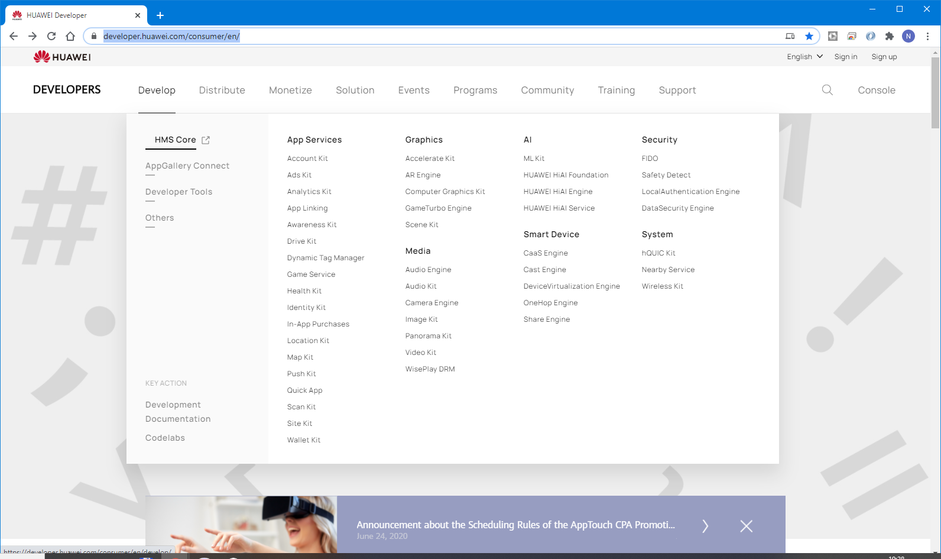Click Sign up

[x=884, y=57]
